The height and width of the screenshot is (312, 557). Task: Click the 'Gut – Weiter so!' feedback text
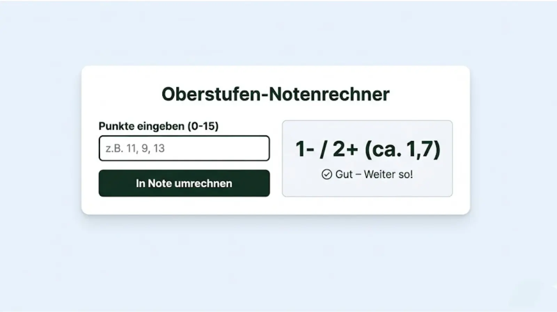click(x=374, y=174)
